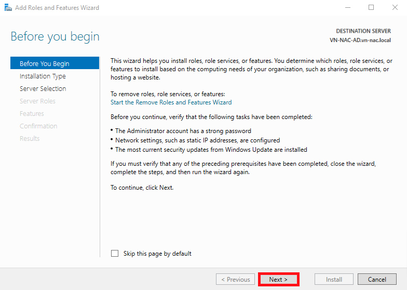This screenshot has width=407, height=290.
Task: Click the Server Roles step in sidebar
Action: pos(37,101)
